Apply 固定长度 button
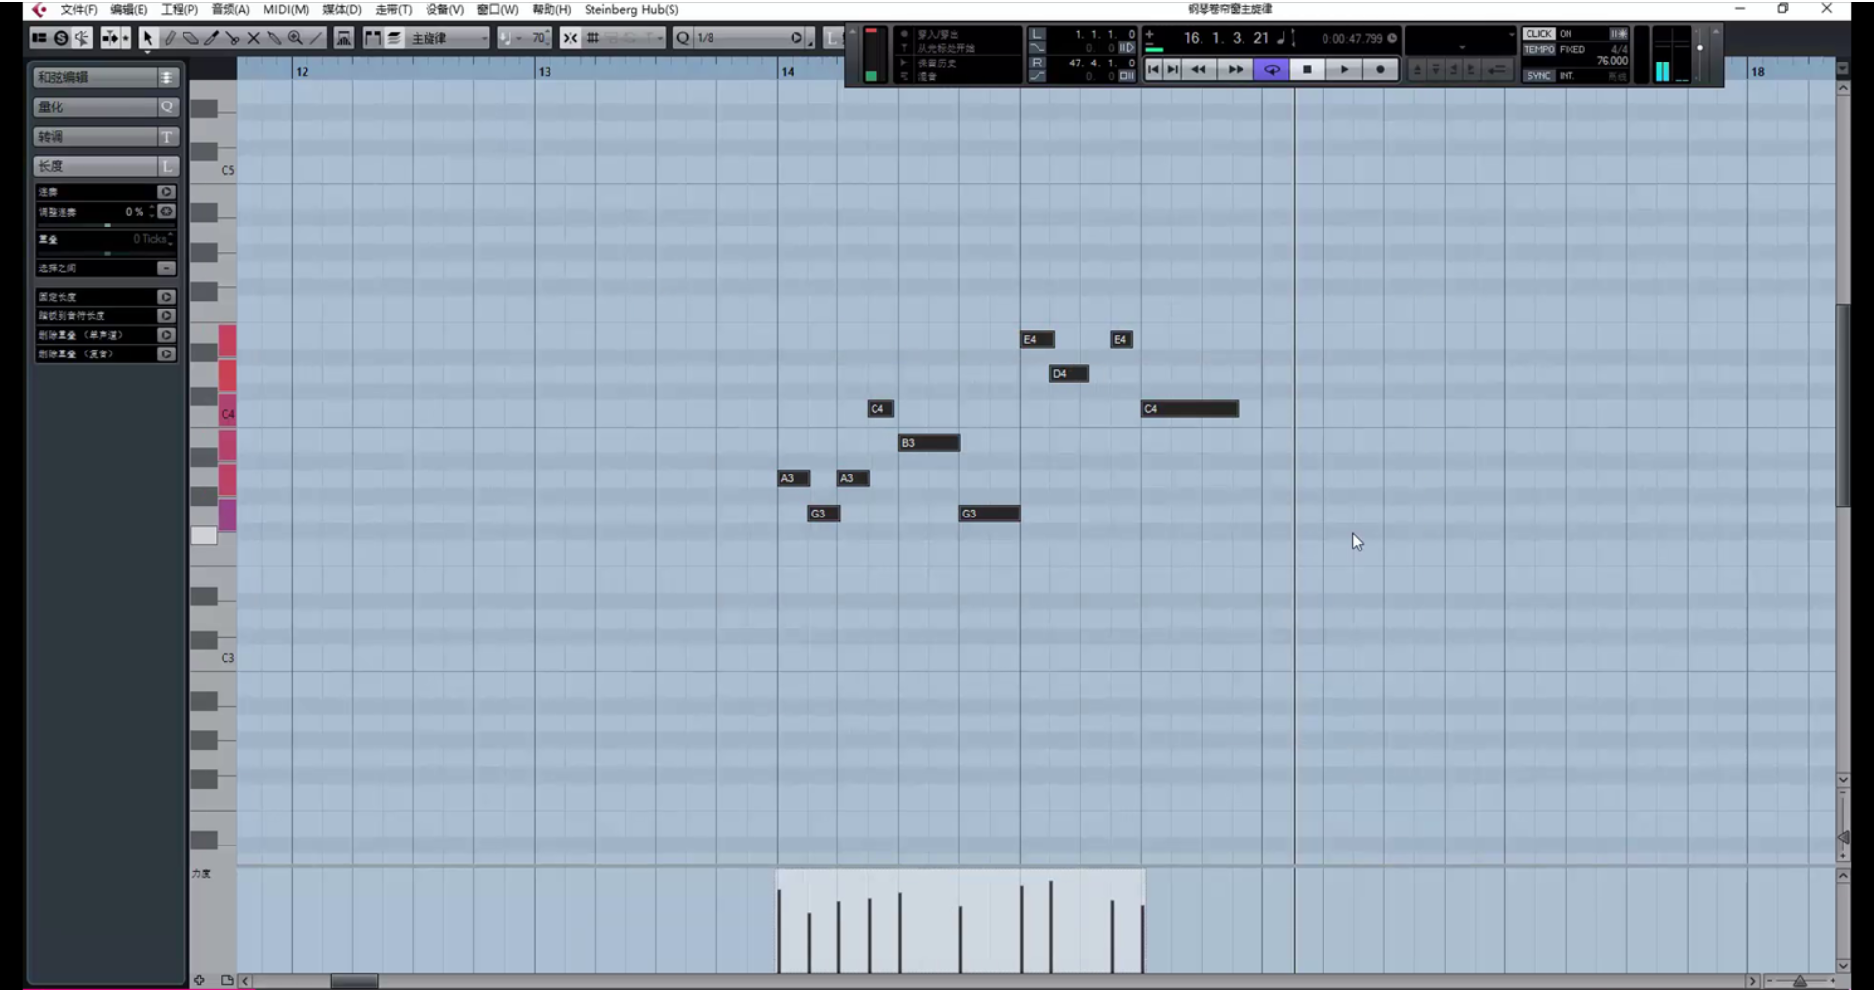Viewport: 1874px width, 990px height. pyautogui.click(x=166, y=296)
